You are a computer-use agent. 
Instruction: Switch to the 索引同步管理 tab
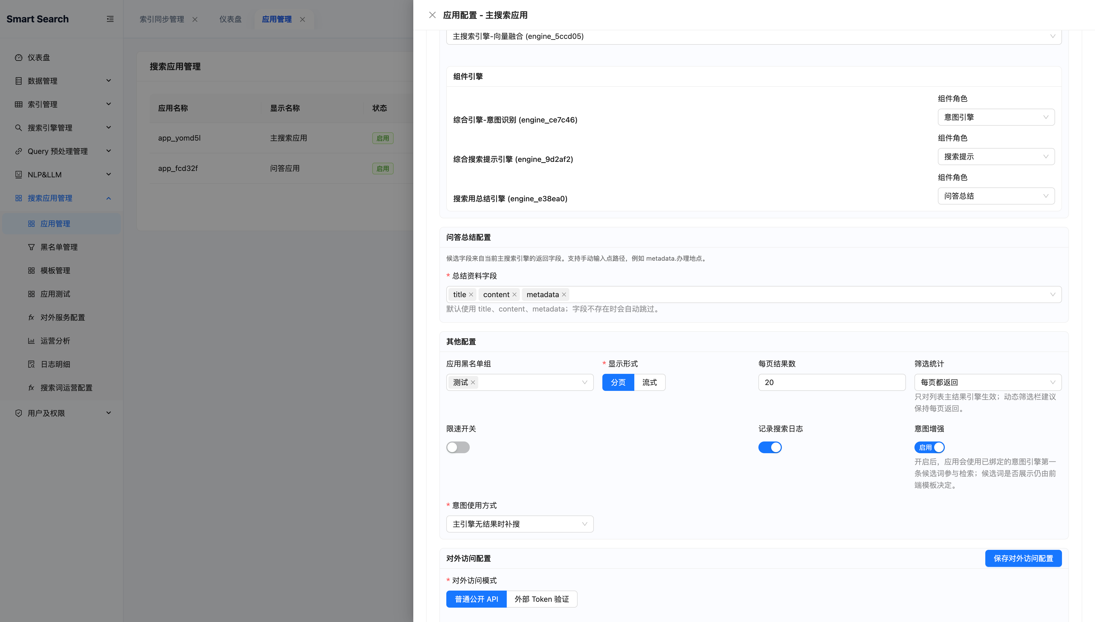[x=162, y=19]
